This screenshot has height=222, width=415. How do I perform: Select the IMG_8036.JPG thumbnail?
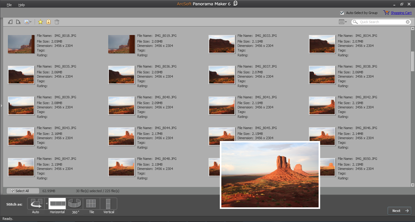coord(122,75)
